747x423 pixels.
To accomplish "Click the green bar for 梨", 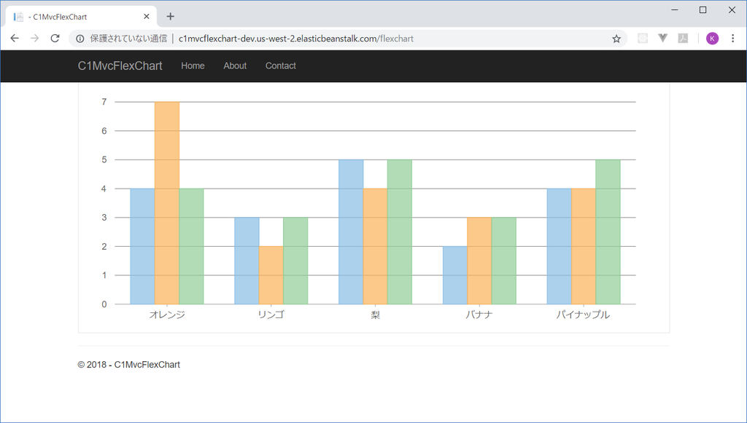I will pos(400,232).
